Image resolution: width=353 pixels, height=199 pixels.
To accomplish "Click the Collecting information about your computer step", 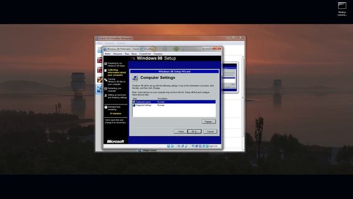I will click(x=116, y=72).
